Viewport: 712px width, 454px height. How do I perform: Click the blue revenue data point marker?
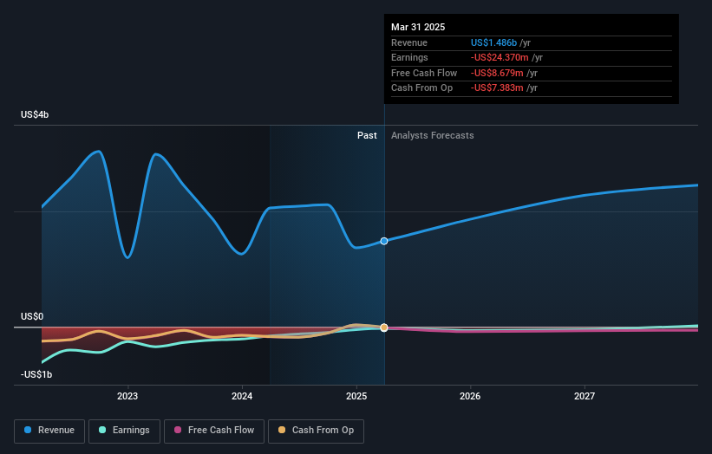(x=384, y=241)
